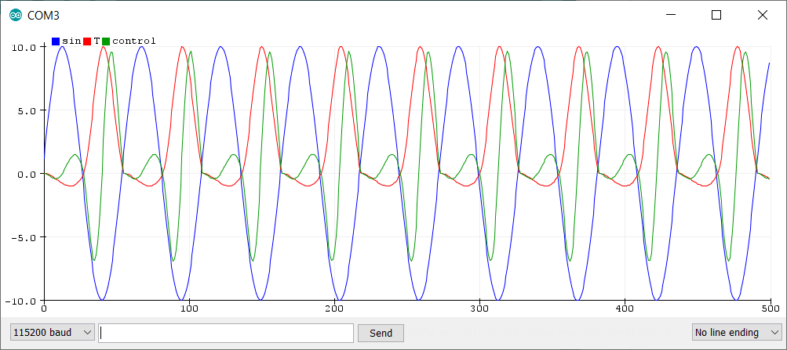Click the green control legend swatch
Viewport: 787px width, 350px height.
point(106,41)
